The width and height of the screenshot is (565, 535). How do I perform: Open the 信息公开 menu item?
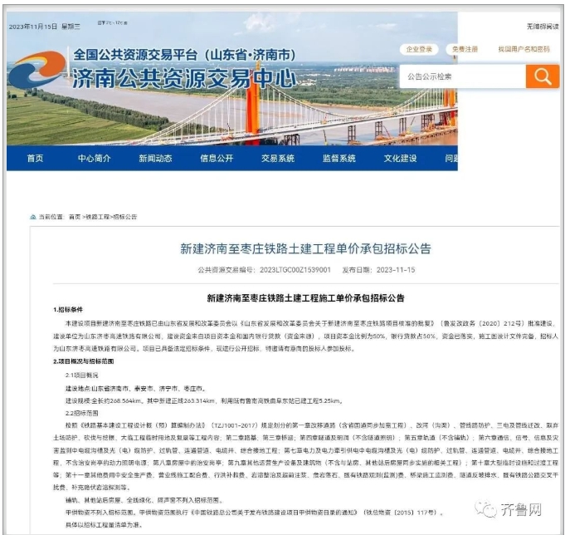(x=217, y=159)
